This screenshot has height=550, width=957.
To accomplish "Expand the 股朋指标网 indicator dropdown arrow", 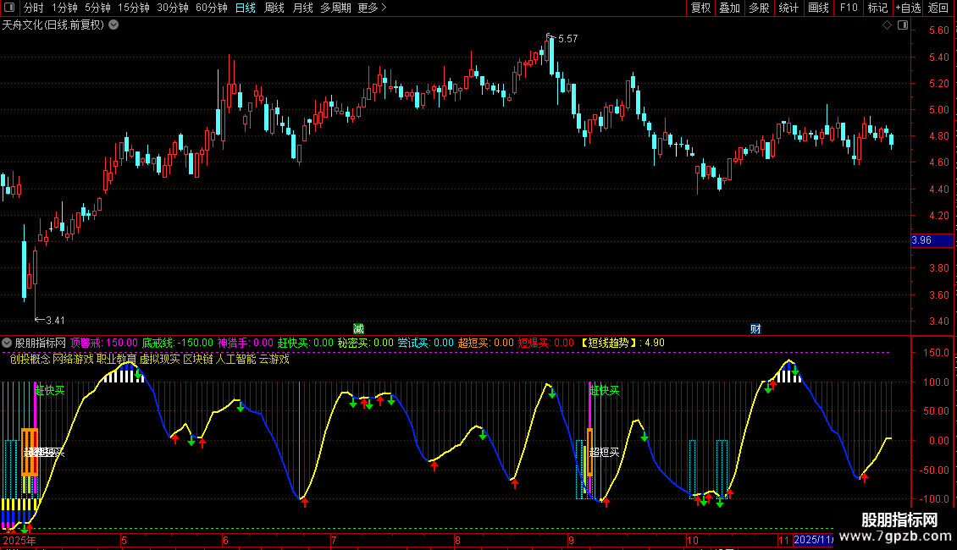I will [x=8, y=343].
